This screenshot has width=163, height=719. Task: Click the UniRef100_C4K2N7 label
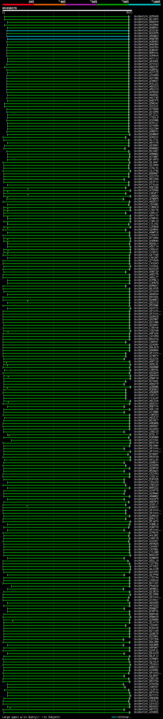point(146,258)
